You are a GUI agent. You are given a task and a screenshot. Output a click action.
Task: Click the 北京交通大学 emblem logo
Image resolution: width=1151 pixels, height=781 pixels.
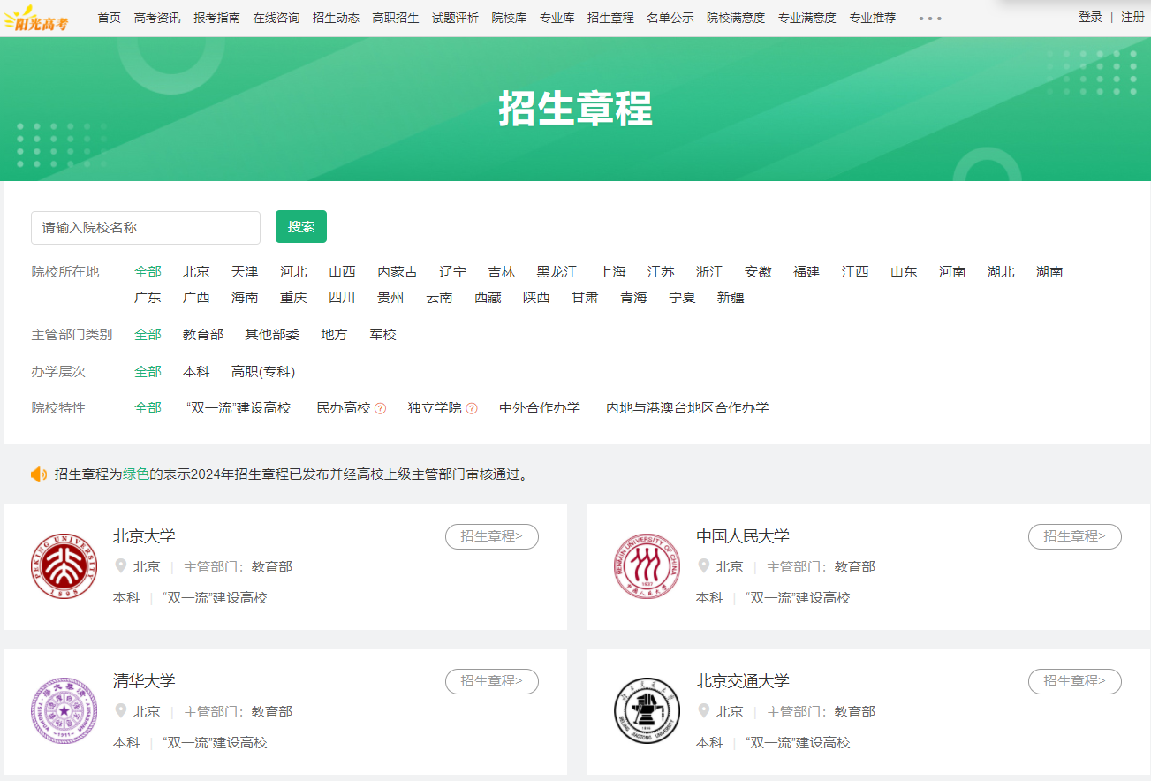(647, 711)
